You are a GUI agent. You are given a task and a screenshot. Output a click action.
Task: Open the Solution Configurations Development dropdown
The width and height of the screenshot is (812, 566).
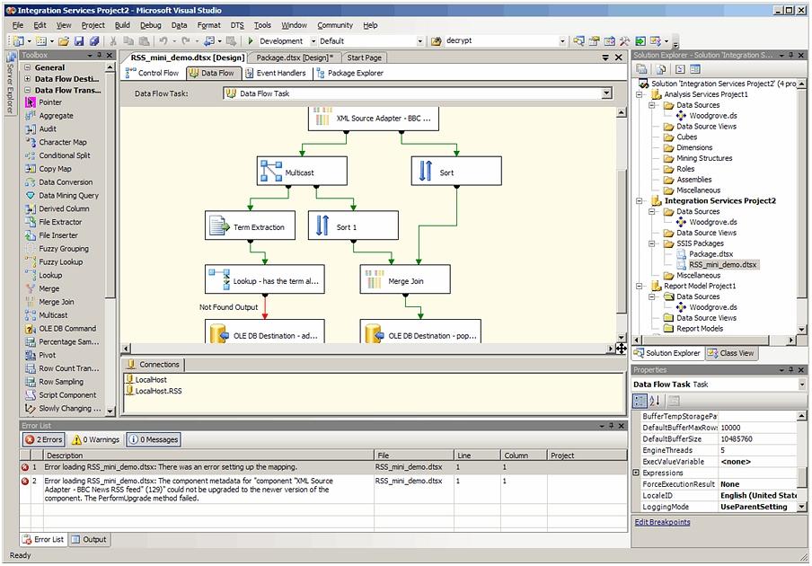pyautogui.click(x=313, y=41)
